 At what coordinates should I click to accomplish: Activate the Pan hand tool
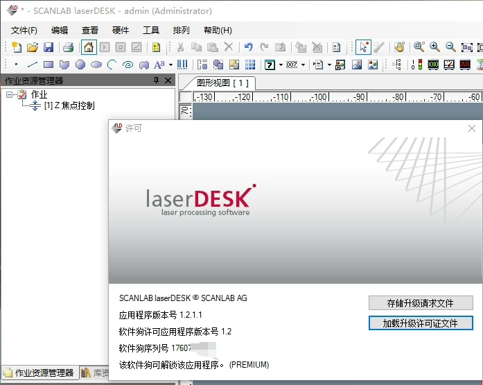coord(399,47)
